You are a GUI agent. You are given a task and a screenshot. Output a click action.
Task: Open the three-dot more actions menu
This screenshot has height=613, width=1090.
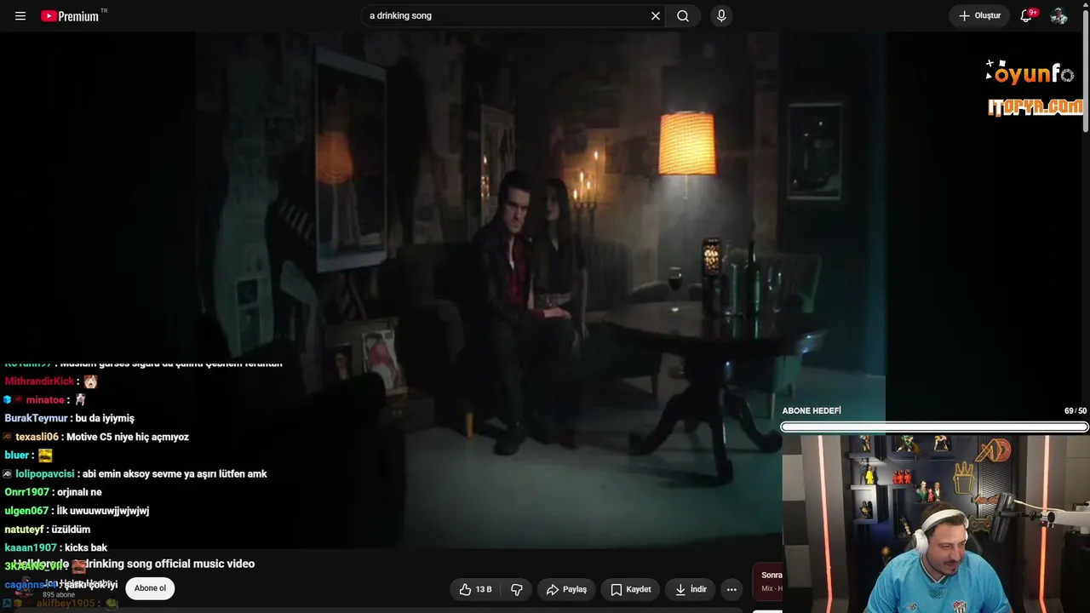tap(731, 589)
